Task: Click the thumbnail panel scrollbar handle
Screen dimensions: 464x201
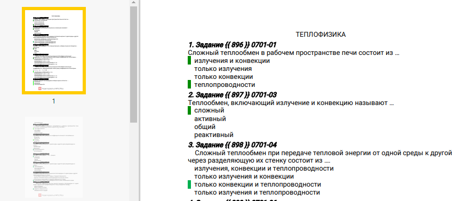Action: [x=133, y=64]
